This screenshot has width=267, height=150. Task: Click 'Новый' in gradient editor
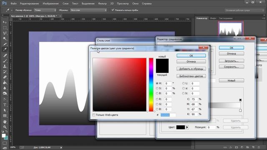coord(232,80)
